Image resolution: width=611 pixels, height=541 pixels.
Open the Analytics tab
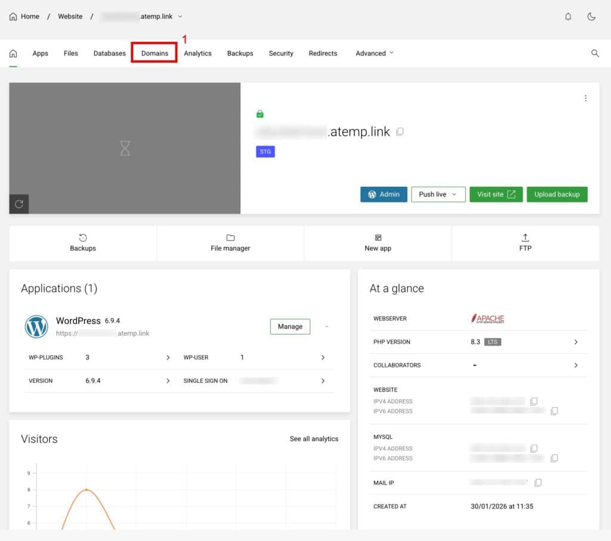click(198, 53)
